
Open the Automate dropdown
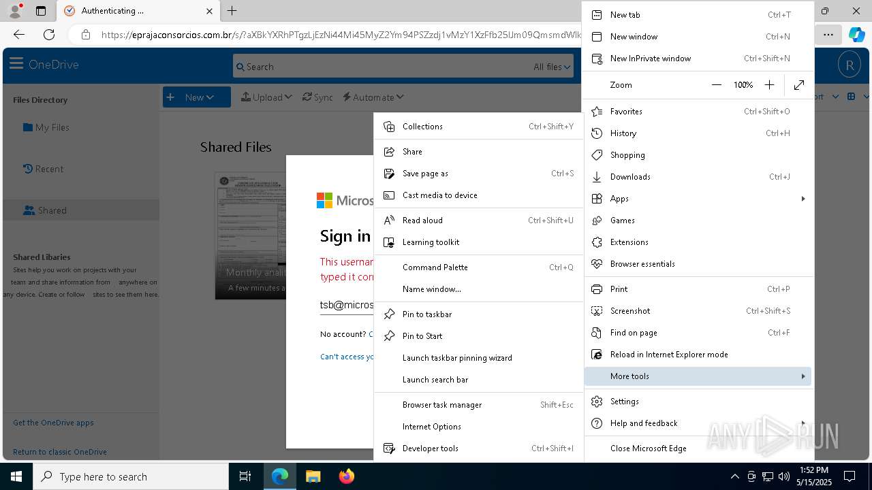click(373, 97)
